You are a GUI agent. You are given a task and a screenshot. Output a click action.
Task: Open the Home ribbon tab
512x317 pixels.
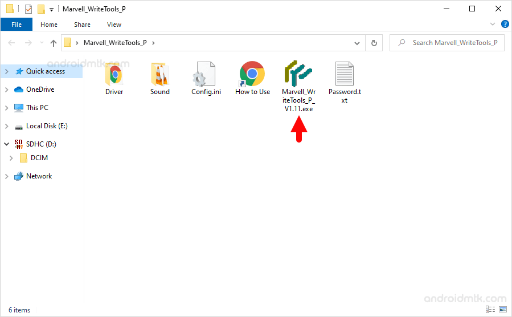(x=49, y=25)
